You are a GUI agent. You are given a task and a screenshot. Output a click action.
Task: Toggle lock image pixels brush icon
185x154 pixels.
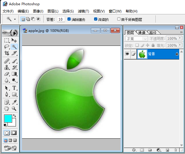[142, 45]
